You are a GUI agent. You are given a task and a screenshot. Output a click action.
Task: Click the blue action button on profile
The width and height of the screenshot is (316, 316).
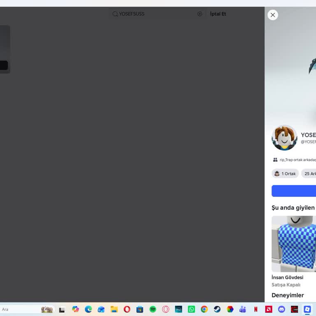(294, 191)
